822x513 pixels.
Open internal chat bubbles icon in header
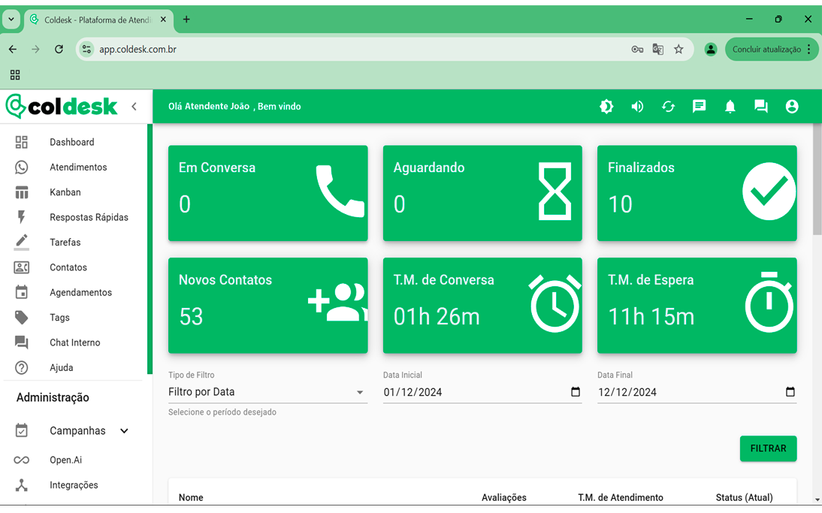[x=760, y=107]
